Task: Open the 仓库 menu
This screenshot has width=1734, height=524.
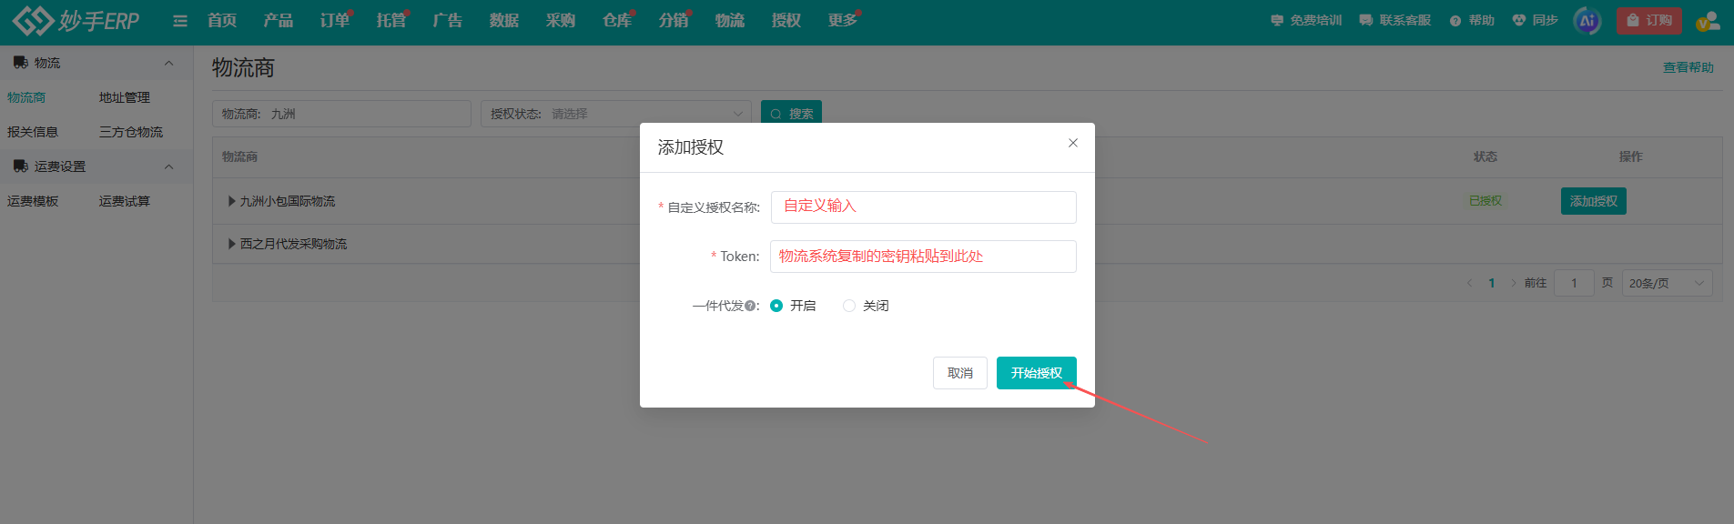Action: tap(617, 20)
